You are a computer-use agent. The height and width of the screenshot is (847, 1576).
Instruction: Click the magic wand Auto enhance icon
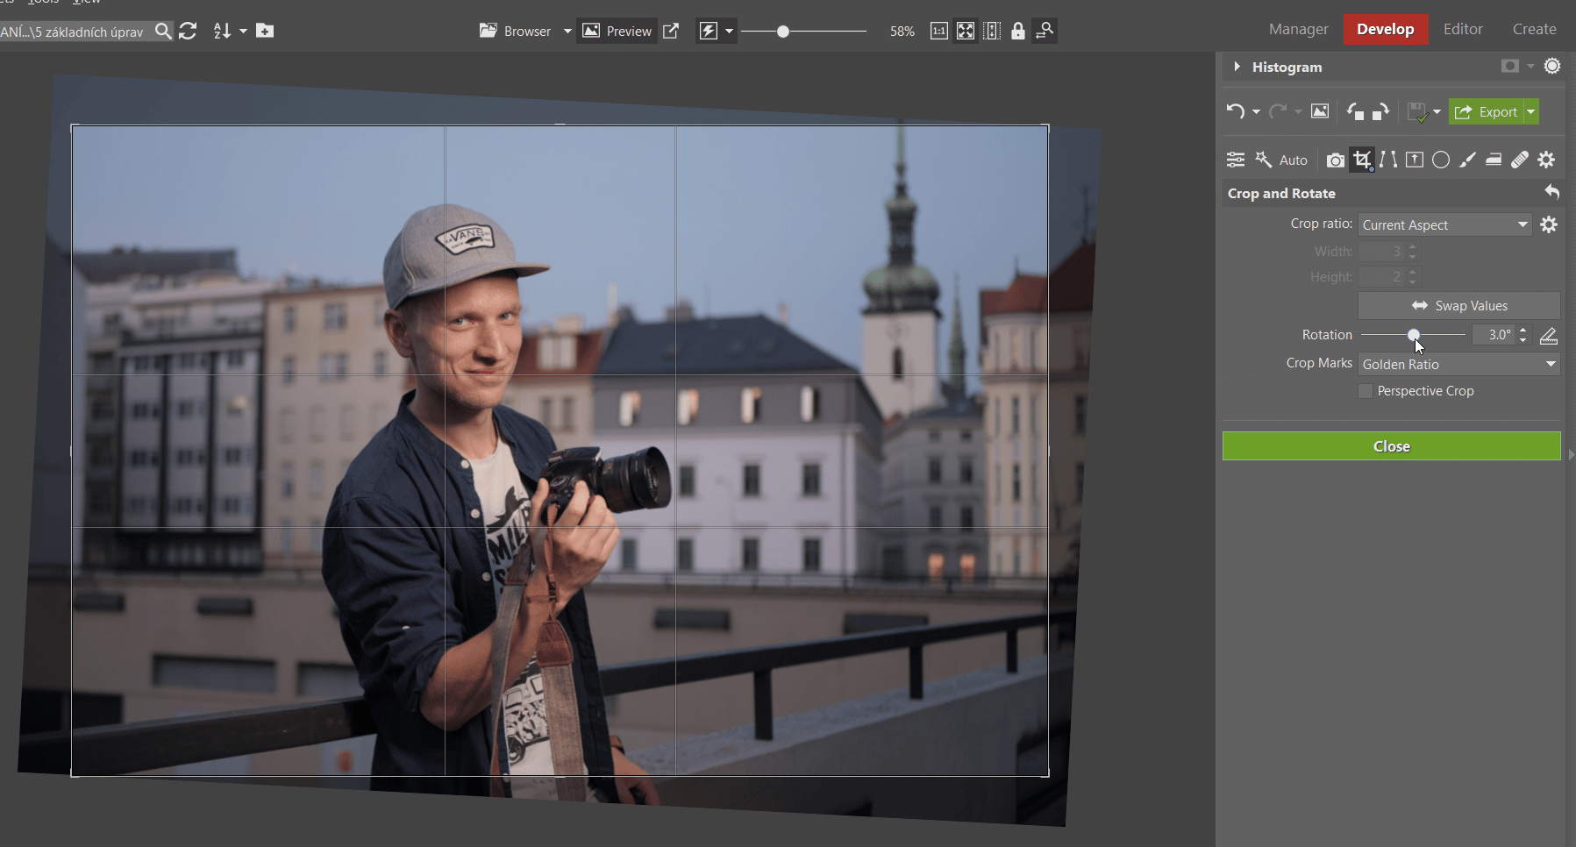[x=1264, y=160]
